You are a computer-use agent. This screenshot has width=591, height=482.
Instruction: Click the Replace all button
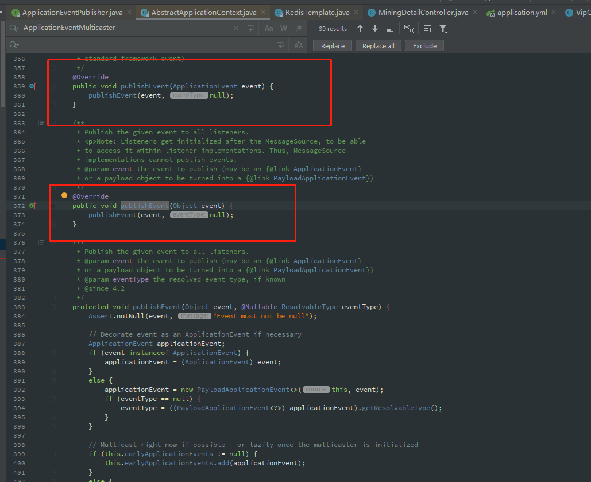(378, 45)
